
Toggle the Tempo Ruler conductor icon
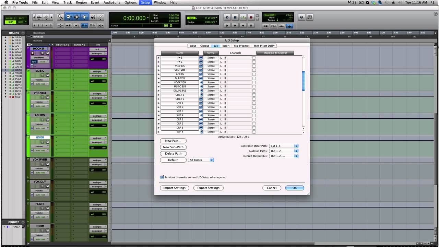(289, 26)
